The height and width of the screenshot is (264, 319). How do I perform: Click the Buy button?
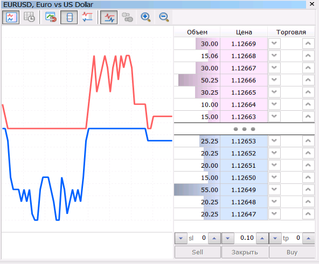pyautogui.click(x=292, y=252)
